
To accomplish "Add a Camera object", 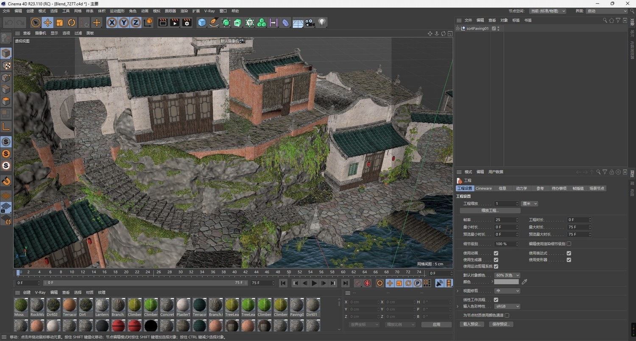I will 309,22.
